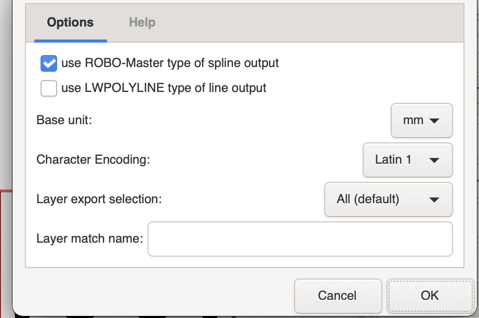479x318 pixels.
Task: Click the 'use ROBO-Master type of spline output' label text
Action: pyautogui.click(x=170, y=63)
